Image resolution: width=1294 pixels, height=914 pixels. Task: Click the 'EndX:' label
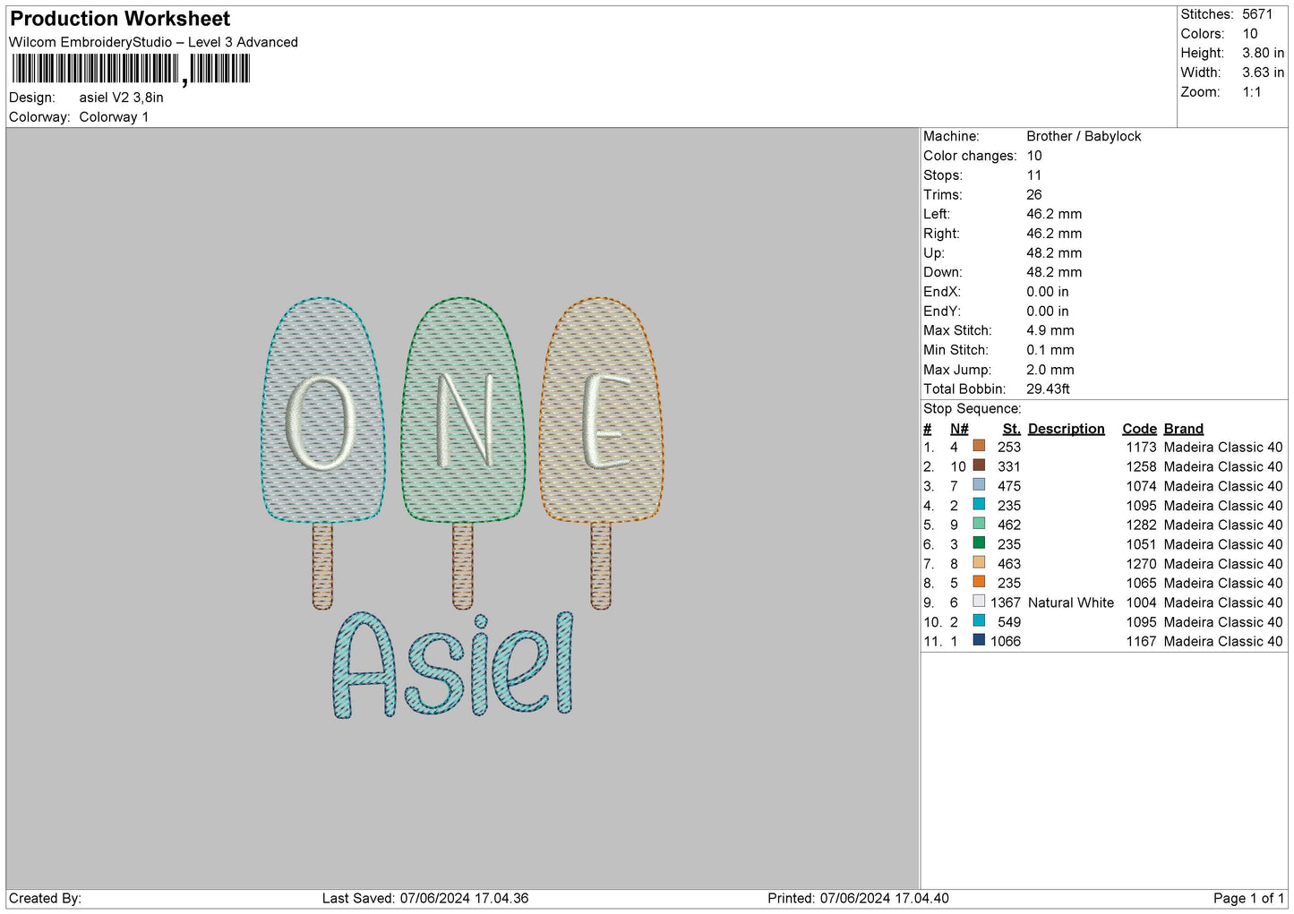pos(942,292)
